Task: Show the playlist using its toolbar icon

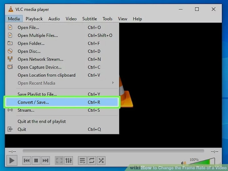Action: (x=82, y=160)
